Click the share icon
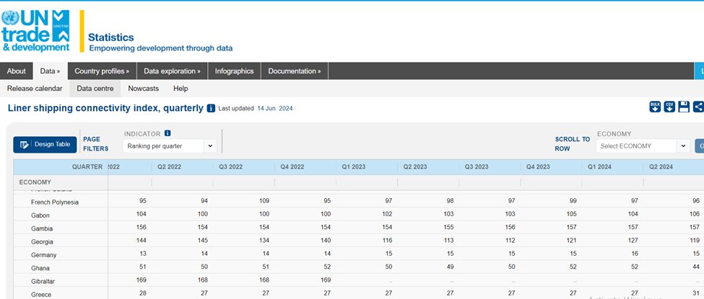 [x=698, y=107]
